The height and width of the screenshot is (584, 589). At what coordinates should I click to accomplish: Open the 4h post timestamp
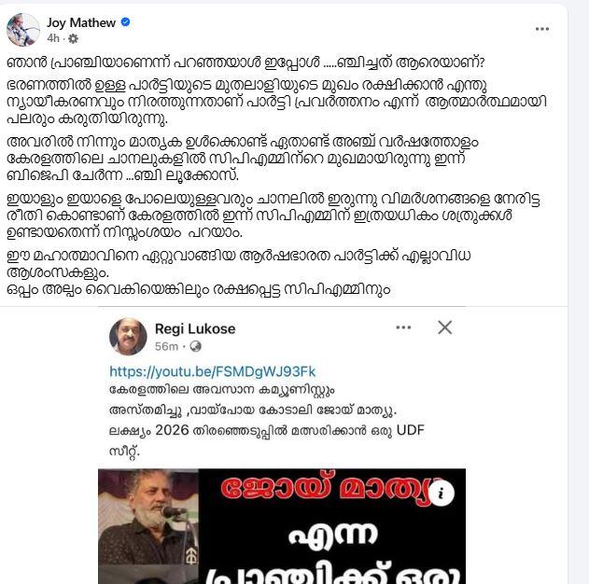pyautogui.click(x=53, y=38)
